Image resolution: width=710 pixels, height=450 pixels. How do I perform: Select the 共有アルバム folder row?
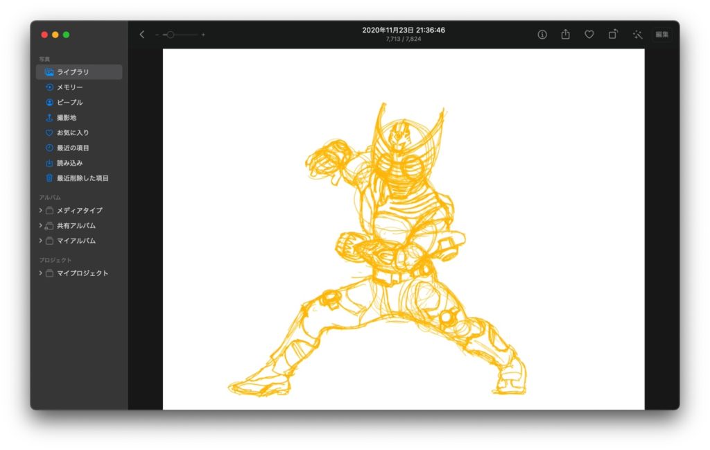tap(79, 225)
